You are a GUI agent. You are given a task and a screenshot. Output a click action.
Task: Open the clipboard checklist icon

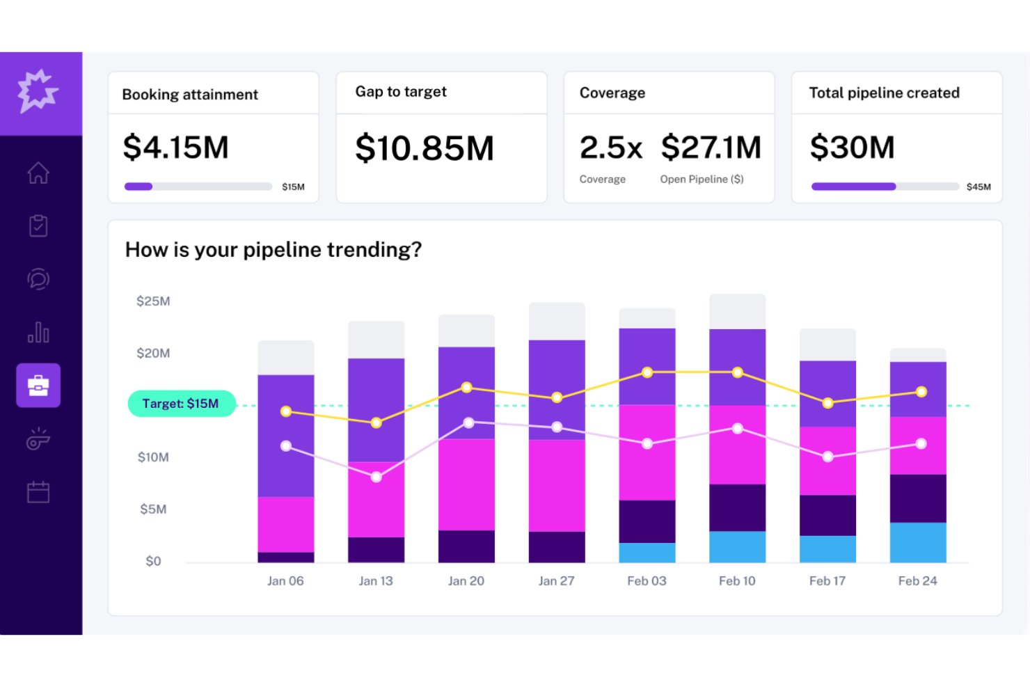[38, 226]
